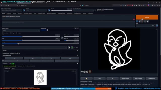Switch to the img2img tab

click(x=9, y=13)
